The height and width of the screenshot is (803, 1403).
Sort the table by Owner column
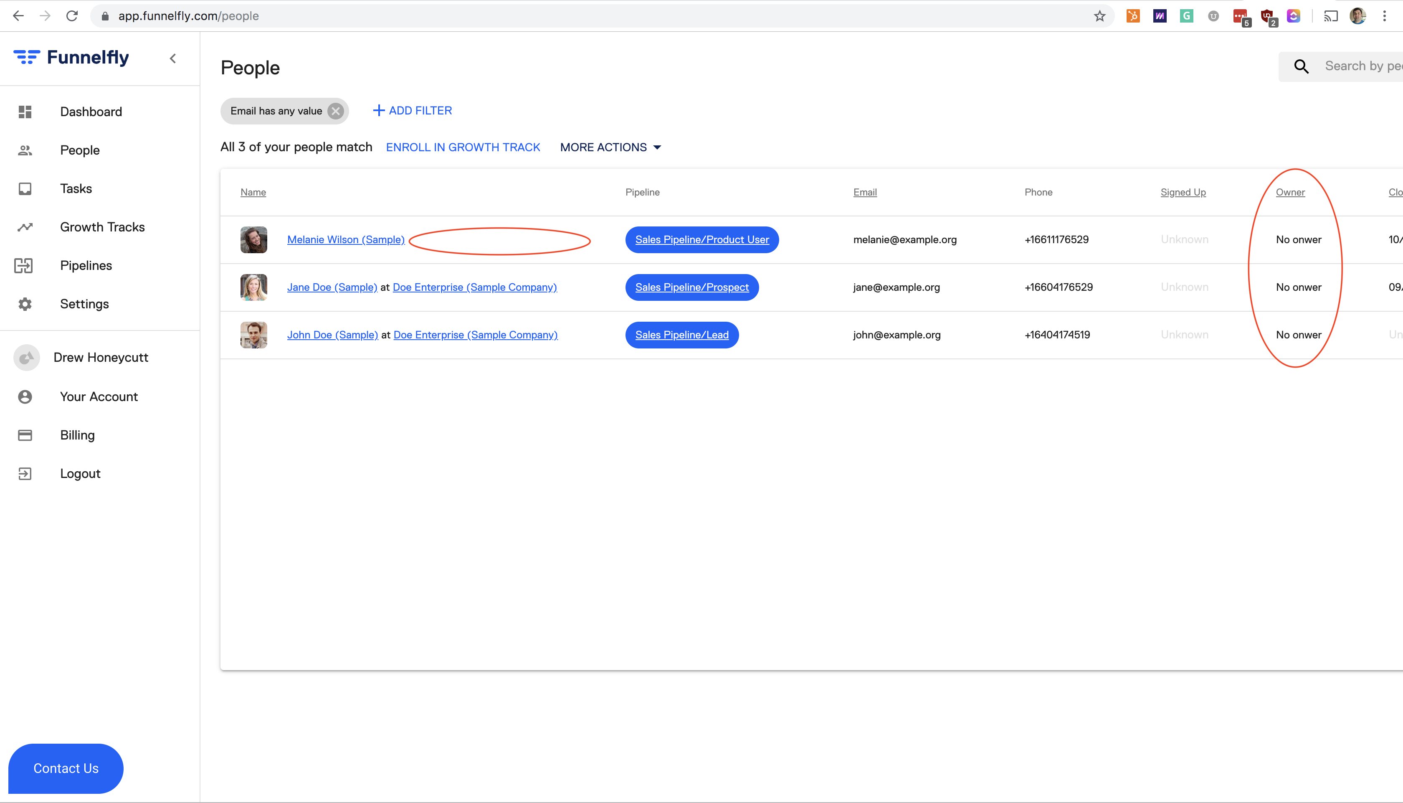[x=1290, y=192]
